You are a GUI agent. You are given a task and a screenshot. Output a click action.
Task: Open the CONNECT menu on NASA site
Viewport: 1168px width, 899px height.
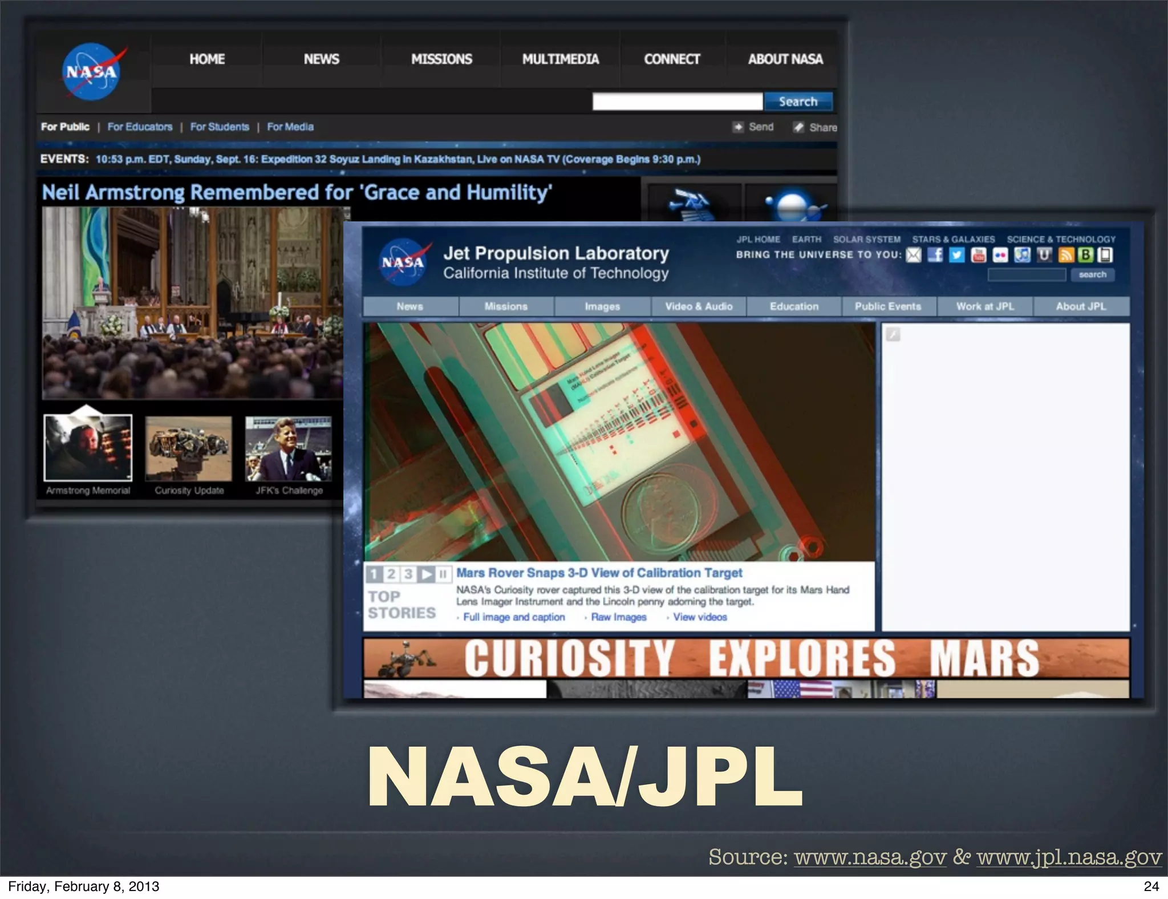click(x=672, y=59)
